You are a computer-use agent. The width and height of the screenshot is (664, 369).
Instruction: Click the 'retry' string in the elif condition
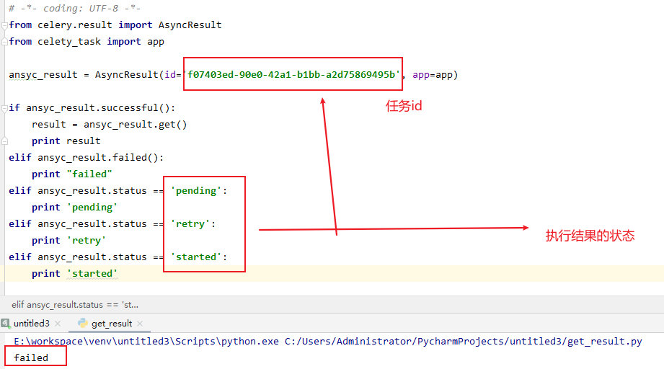(190, 224)
